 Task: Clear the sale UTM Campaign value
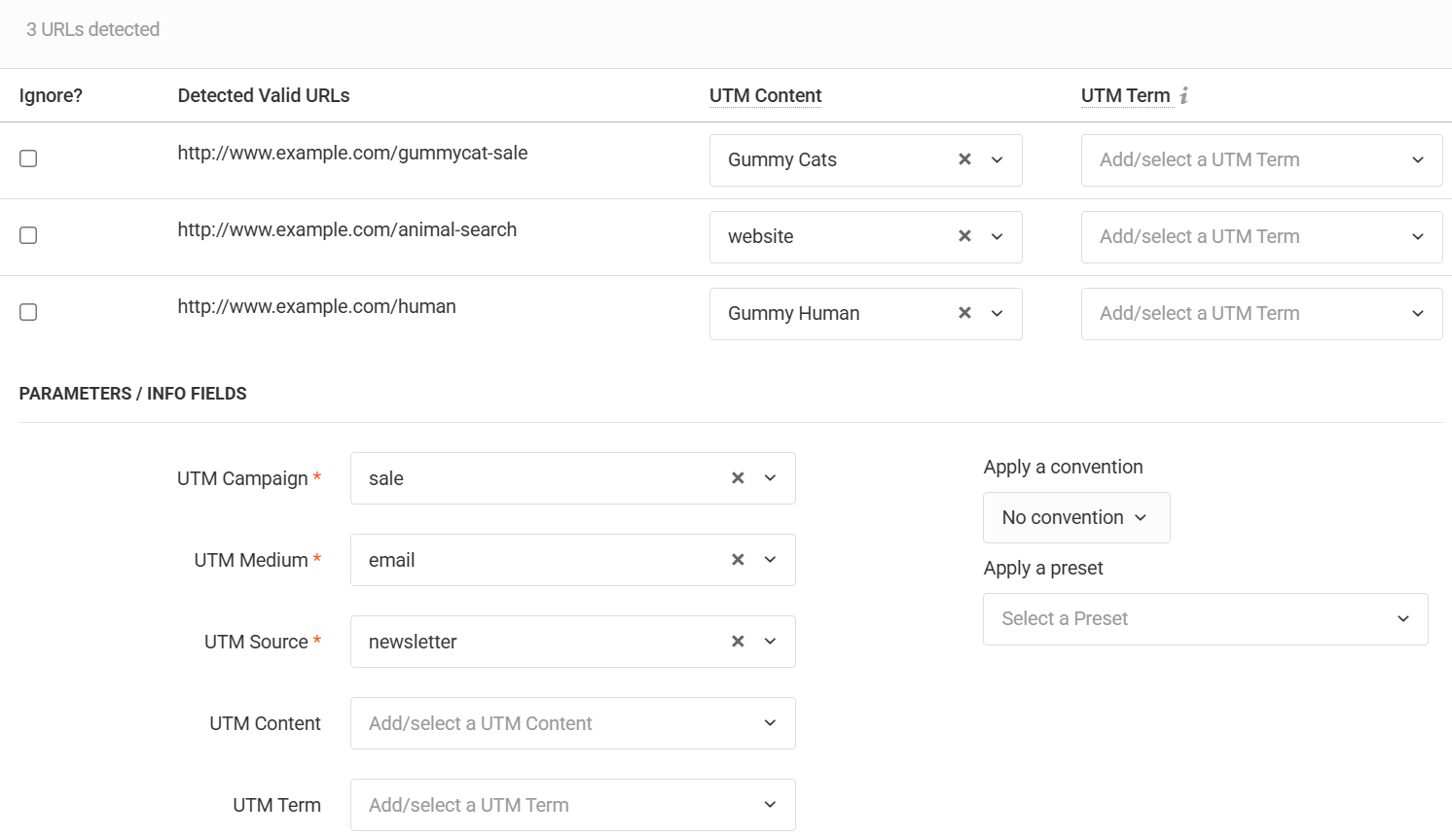[x=738, y=478]
